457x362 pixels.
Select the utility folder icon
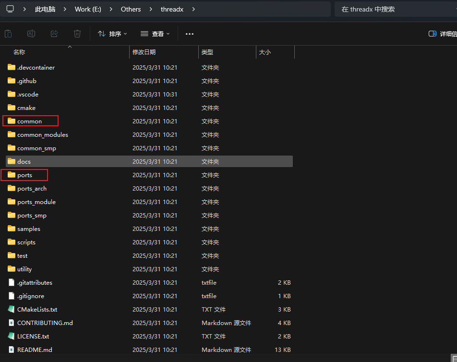coord(12,269)
